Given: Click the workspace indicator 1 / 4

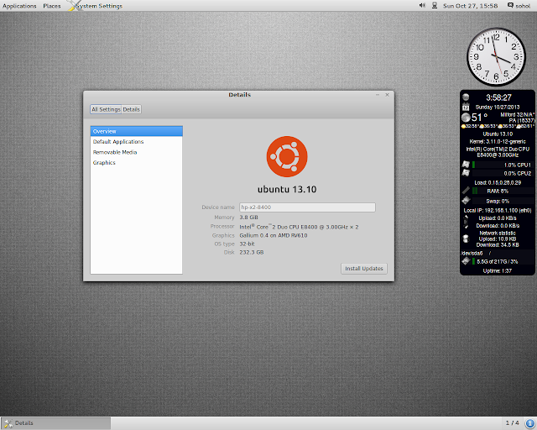Looking at the screenshot, I should coord(512,422).
